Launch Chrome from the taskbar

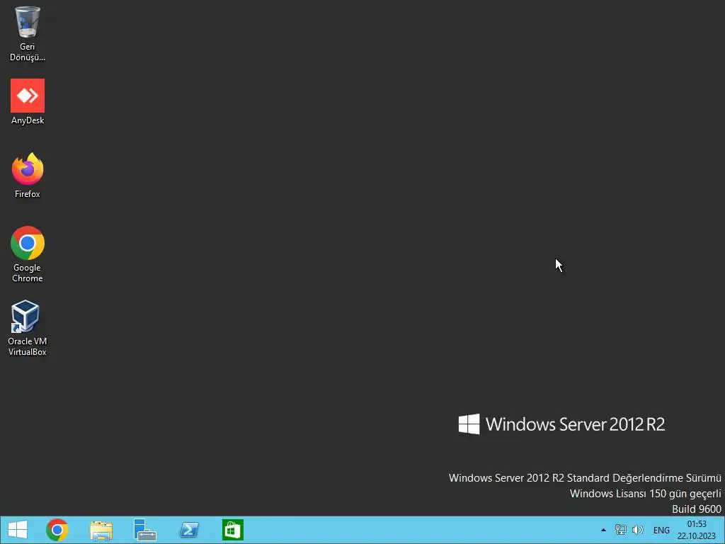click(57, 530)
